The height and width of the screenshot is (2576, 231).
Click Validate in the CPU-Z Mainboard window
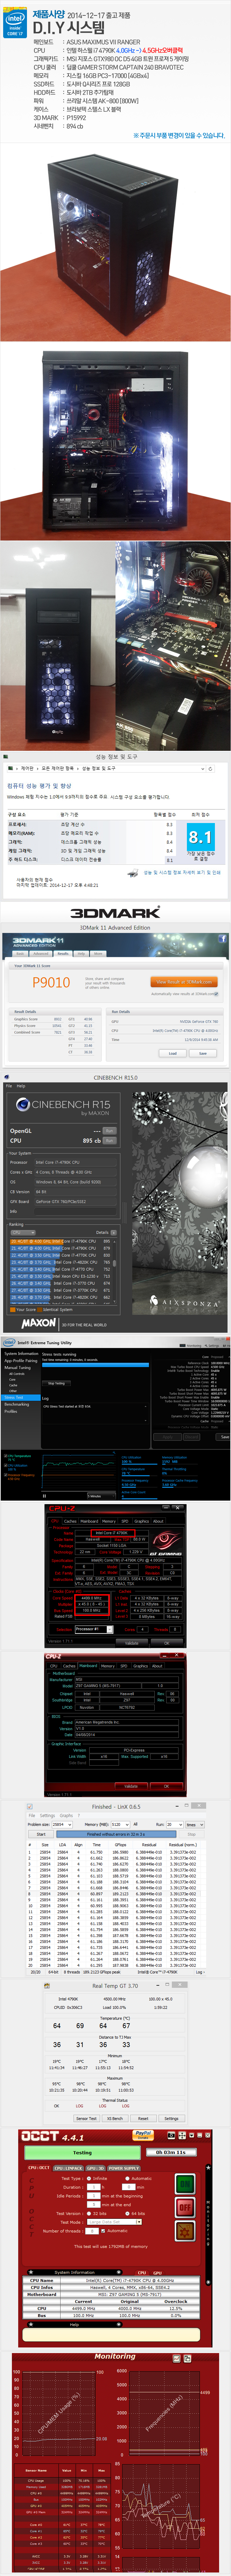(131, 1786)
